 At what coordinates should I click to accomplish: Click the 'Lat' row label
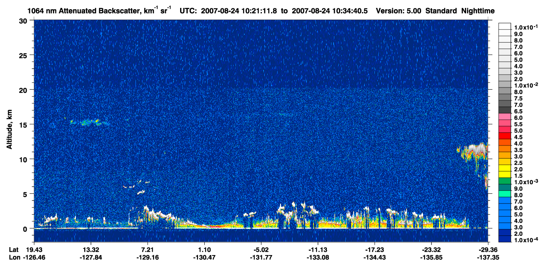point(13,249)
